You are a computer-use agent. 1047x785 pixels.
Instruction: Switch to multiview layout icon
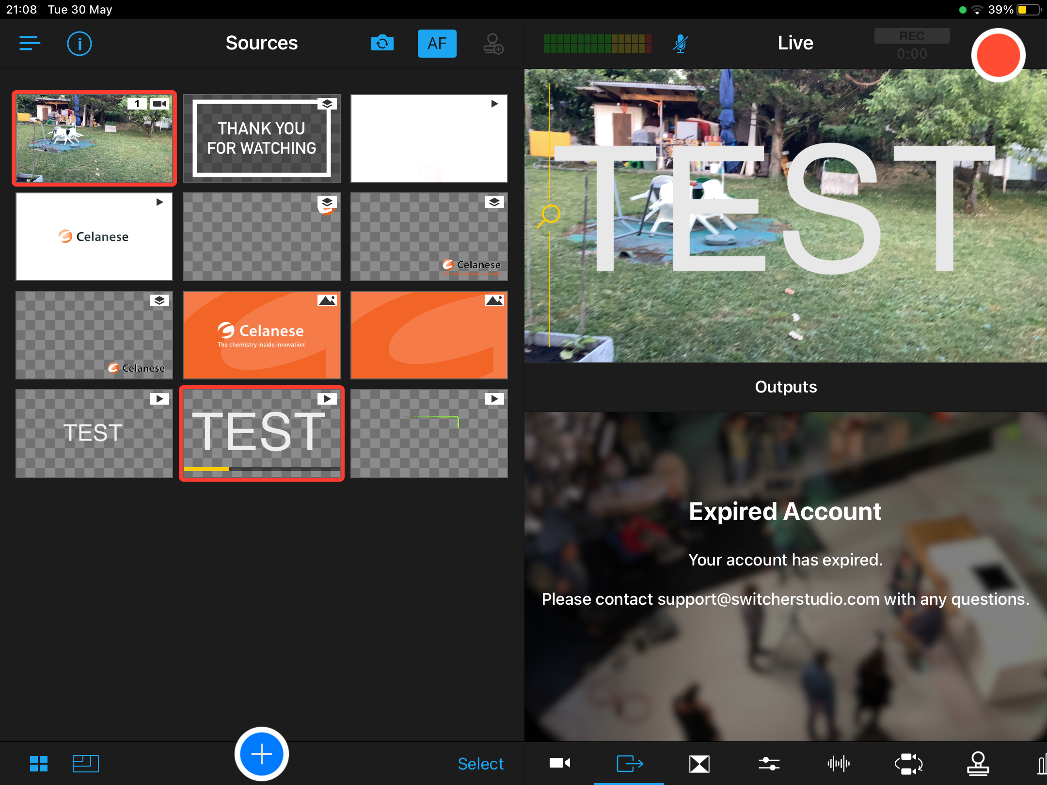coord(85,764)
